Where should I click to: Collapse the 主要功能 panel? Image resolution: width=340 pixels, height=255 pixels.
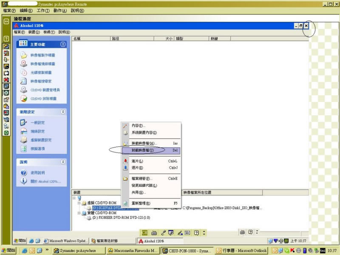63,44
